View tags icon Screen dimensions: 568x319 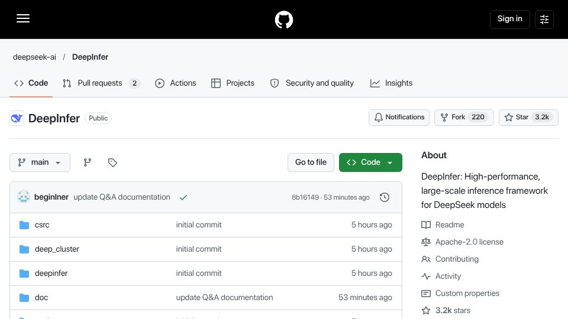[112, 162]
